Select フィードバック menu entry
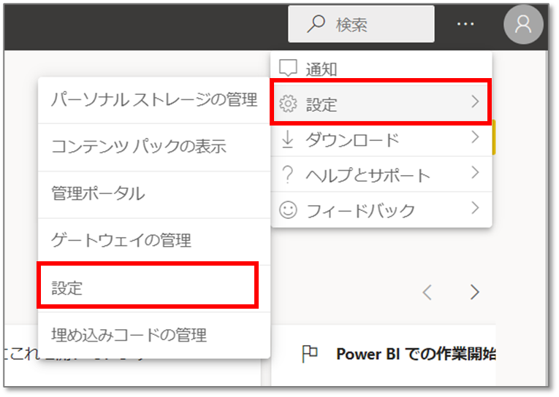This screenshot has width=559, height=397. point(381,210)
